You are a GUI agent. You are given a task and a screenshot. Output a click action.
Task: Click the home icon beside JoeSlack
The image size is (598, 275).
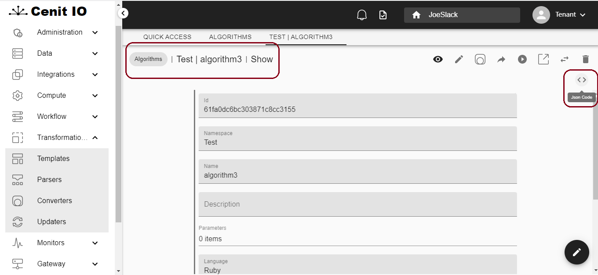point(416,15)
